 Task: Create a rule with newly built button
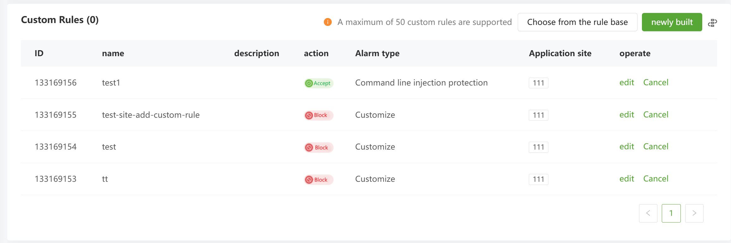coord(672,22)
